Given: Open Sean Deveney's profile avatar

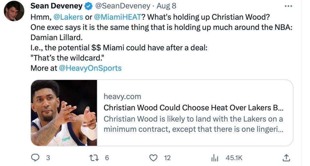Looking at the screenshot, I should coord(14,11).
